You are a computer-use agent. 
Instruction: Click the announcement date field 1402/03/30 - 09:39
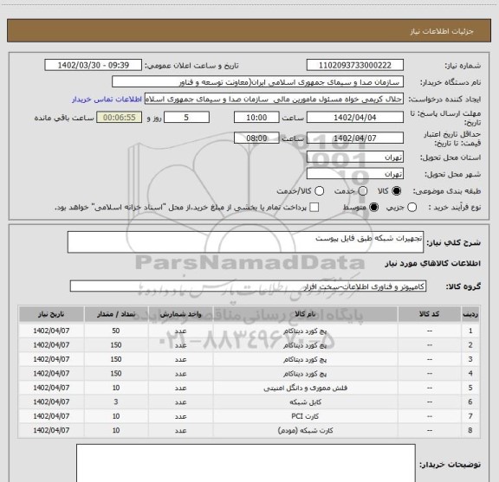coord(94,65)
